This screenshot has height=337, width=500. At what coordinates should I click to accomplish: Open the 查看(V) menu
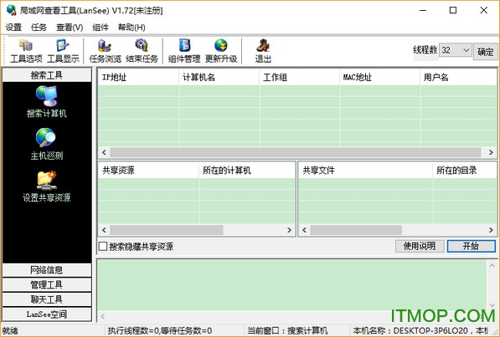pos(70,28)
